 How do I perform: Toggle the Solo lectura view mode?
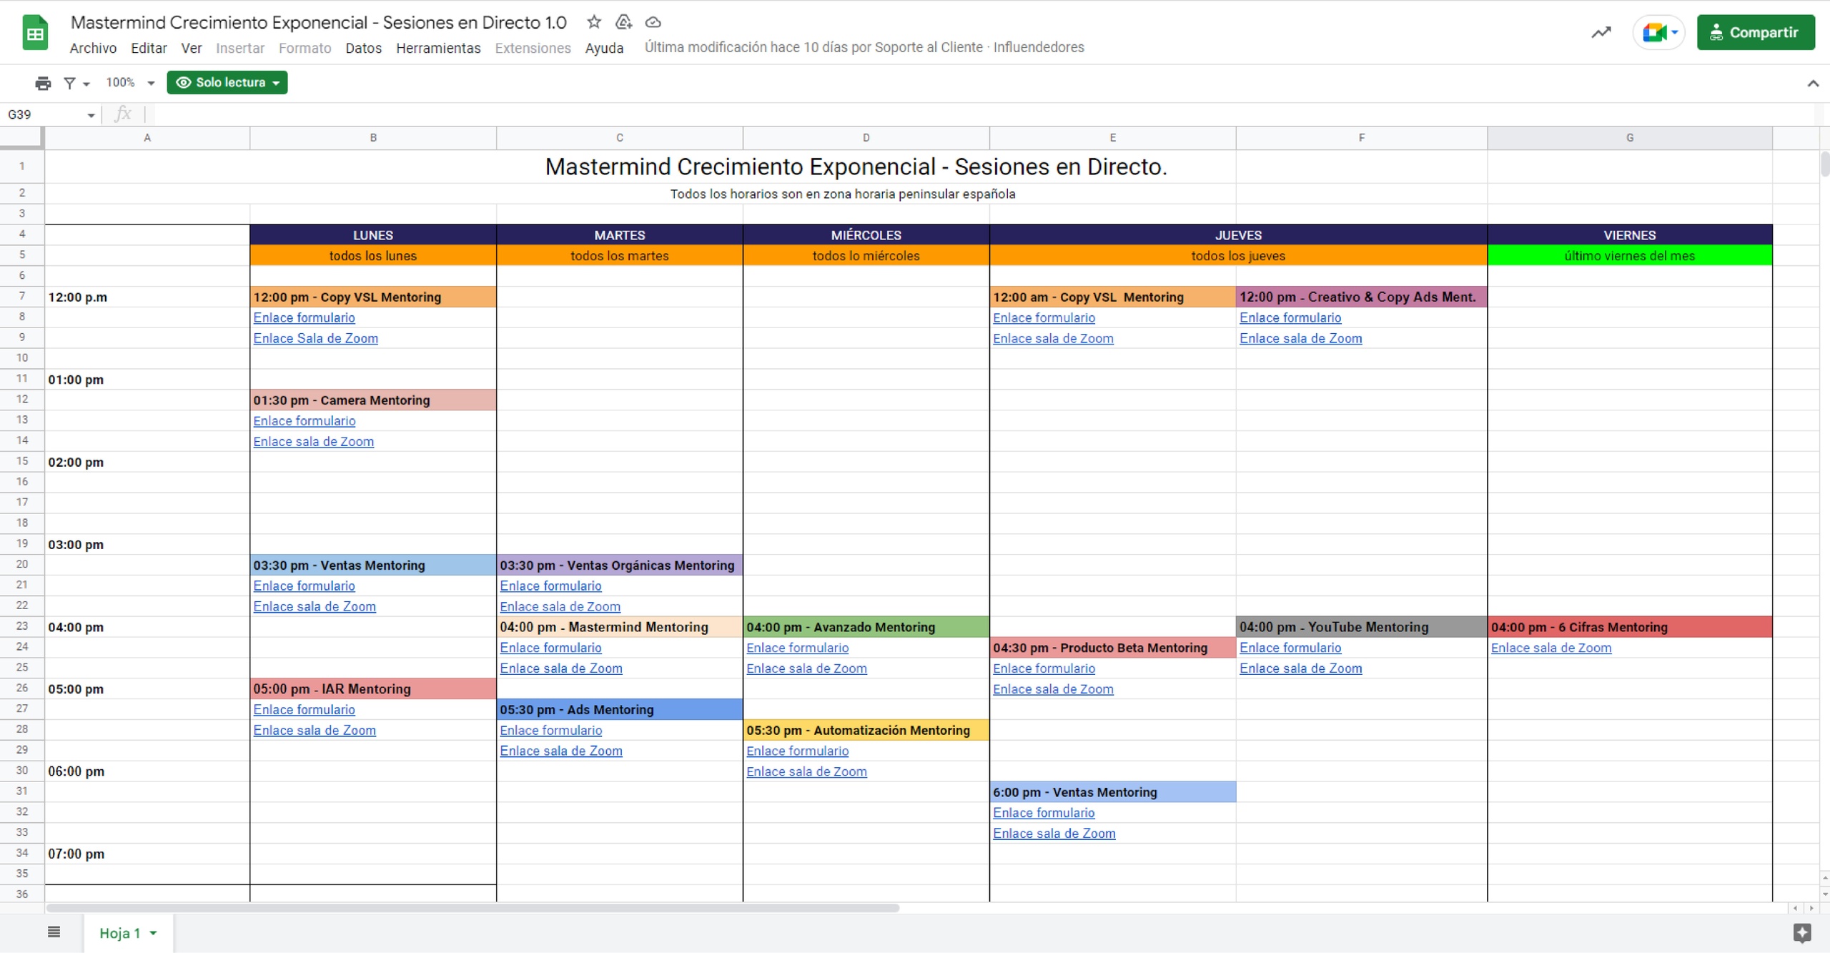click(x=227, y=82)
